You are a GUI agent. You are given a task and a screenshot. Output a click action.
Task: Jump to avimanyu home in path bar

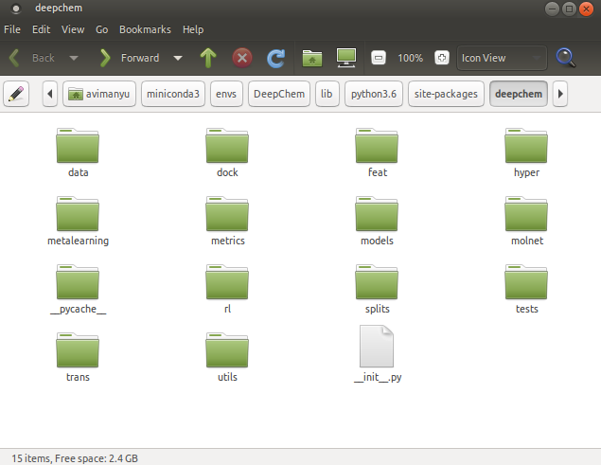[99, 94]
